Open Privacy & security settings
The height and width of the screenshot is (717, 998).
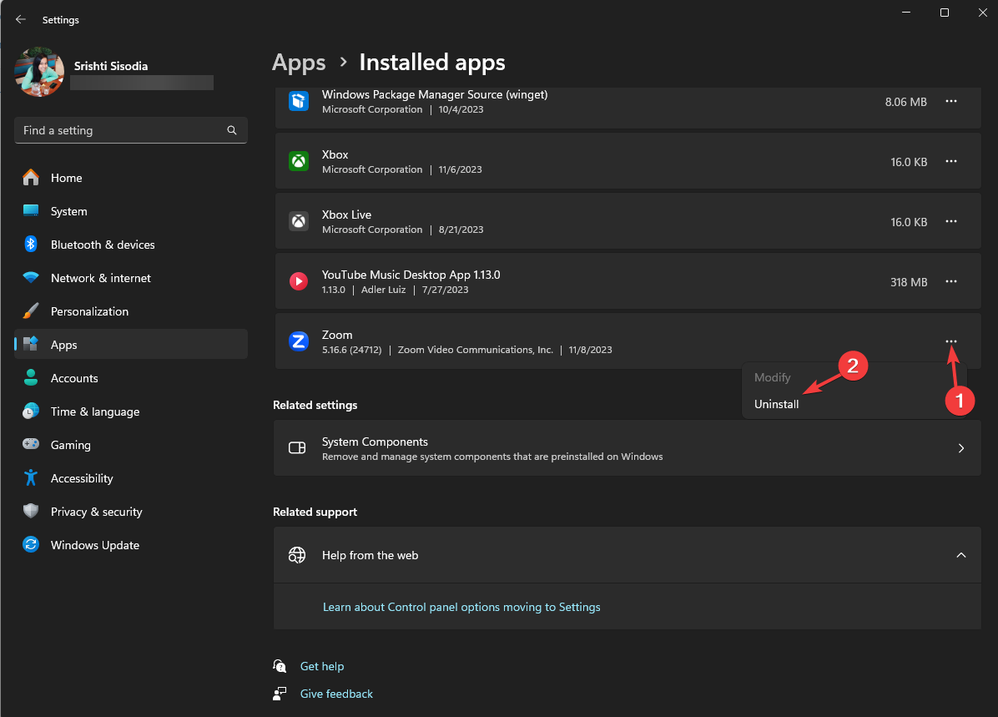click(x=96, y=512)
